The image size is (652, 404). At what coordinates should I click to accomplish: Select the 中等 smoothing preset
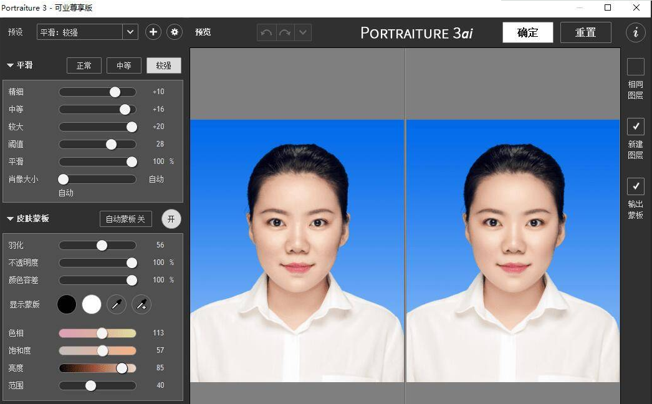click(123, 65)
